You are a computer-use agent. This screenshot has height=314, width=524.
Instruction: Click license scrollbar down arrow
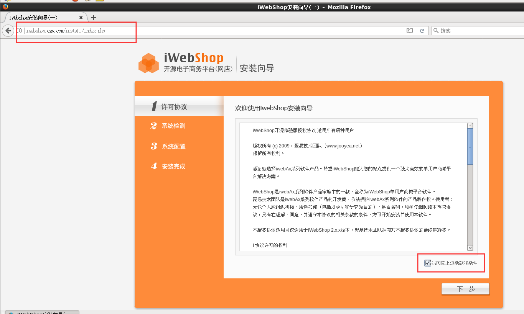coord(470,248)
